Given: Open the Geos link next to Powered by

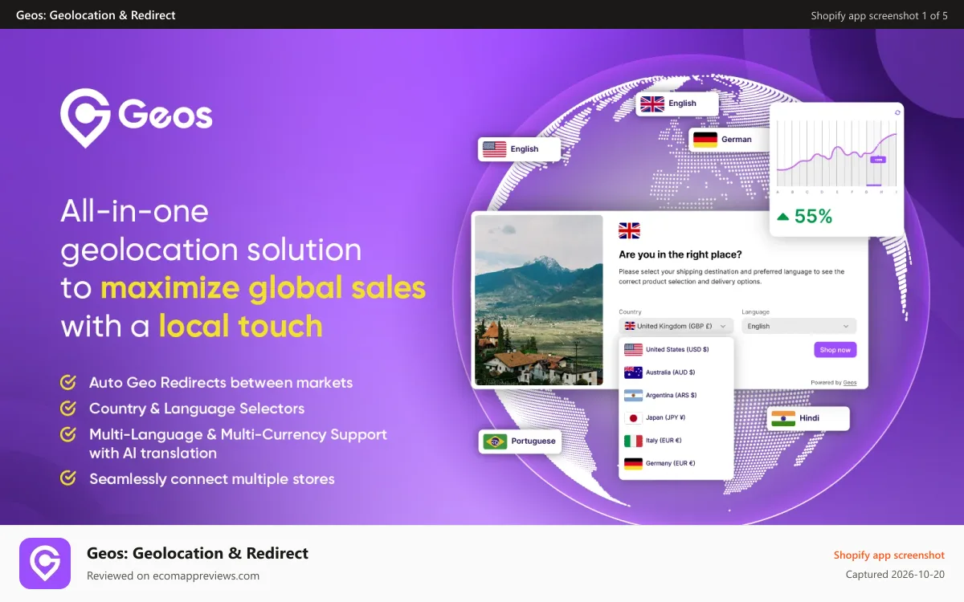Looking at the screenshot, I should click(850, 383).
